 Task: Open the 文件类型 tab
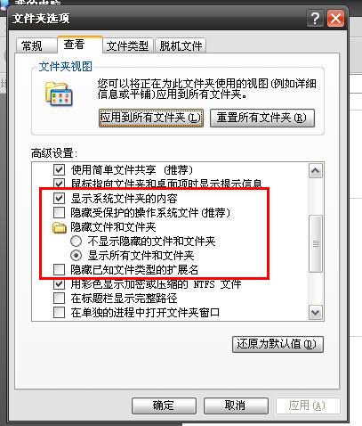(x=128, y=46)
